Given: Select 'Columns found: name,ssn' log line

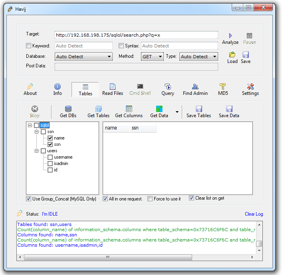Looking at the screenshot, I should point(47,235).
